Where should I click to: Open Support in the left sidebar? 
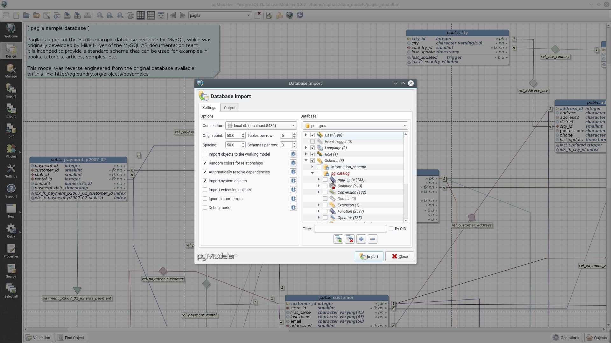pyautogui.click(x=11, y=191)
